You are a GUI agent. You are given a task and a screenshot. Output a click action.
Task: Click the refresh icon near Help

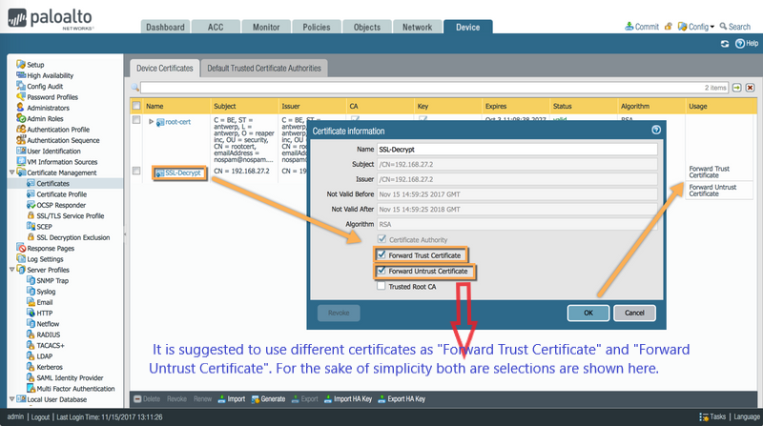tap(725, 44)
